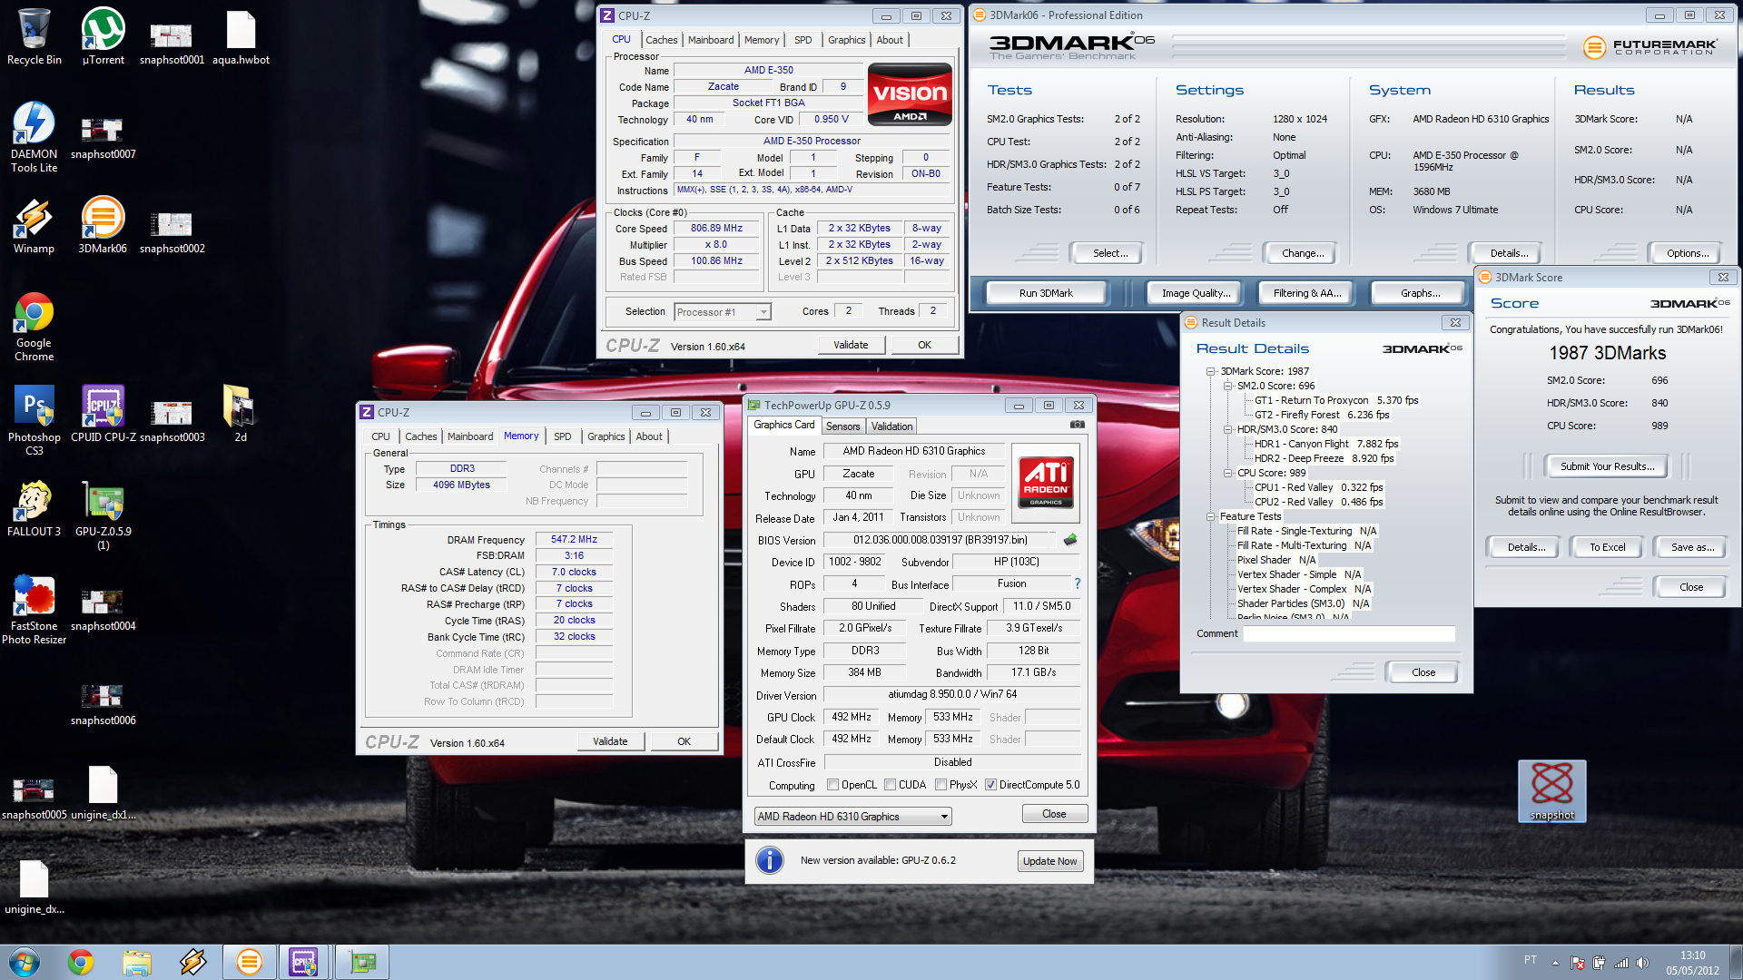The image size is (1743, 980).
Task: Open the Sensors tab in GPU-Z
Action: 842,426
